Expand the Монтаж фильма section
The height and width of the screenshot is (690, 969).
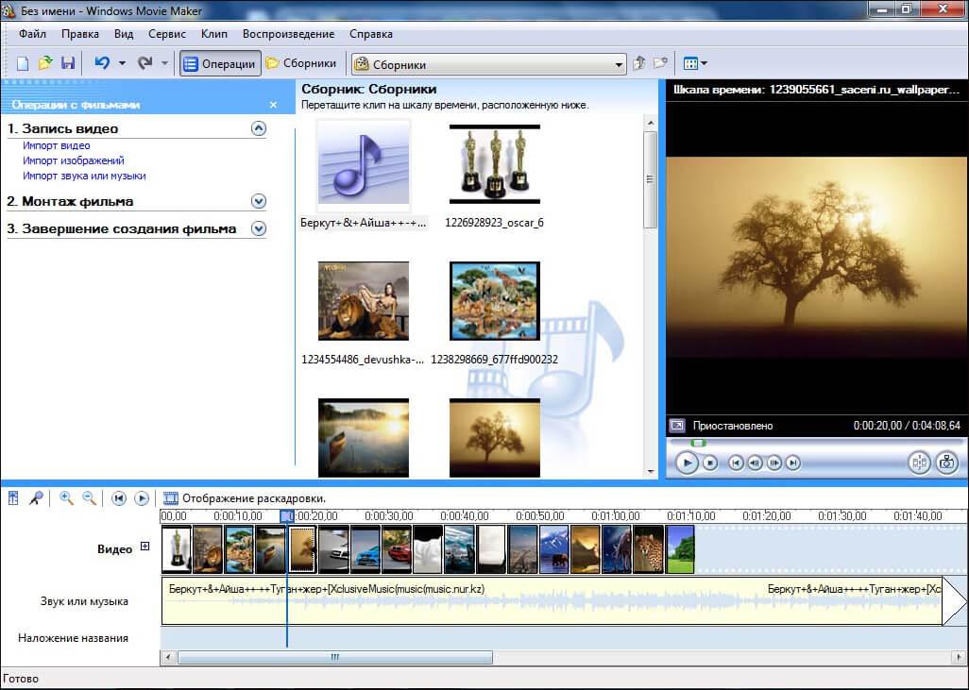pyautogui.click(x=259, y=201)
